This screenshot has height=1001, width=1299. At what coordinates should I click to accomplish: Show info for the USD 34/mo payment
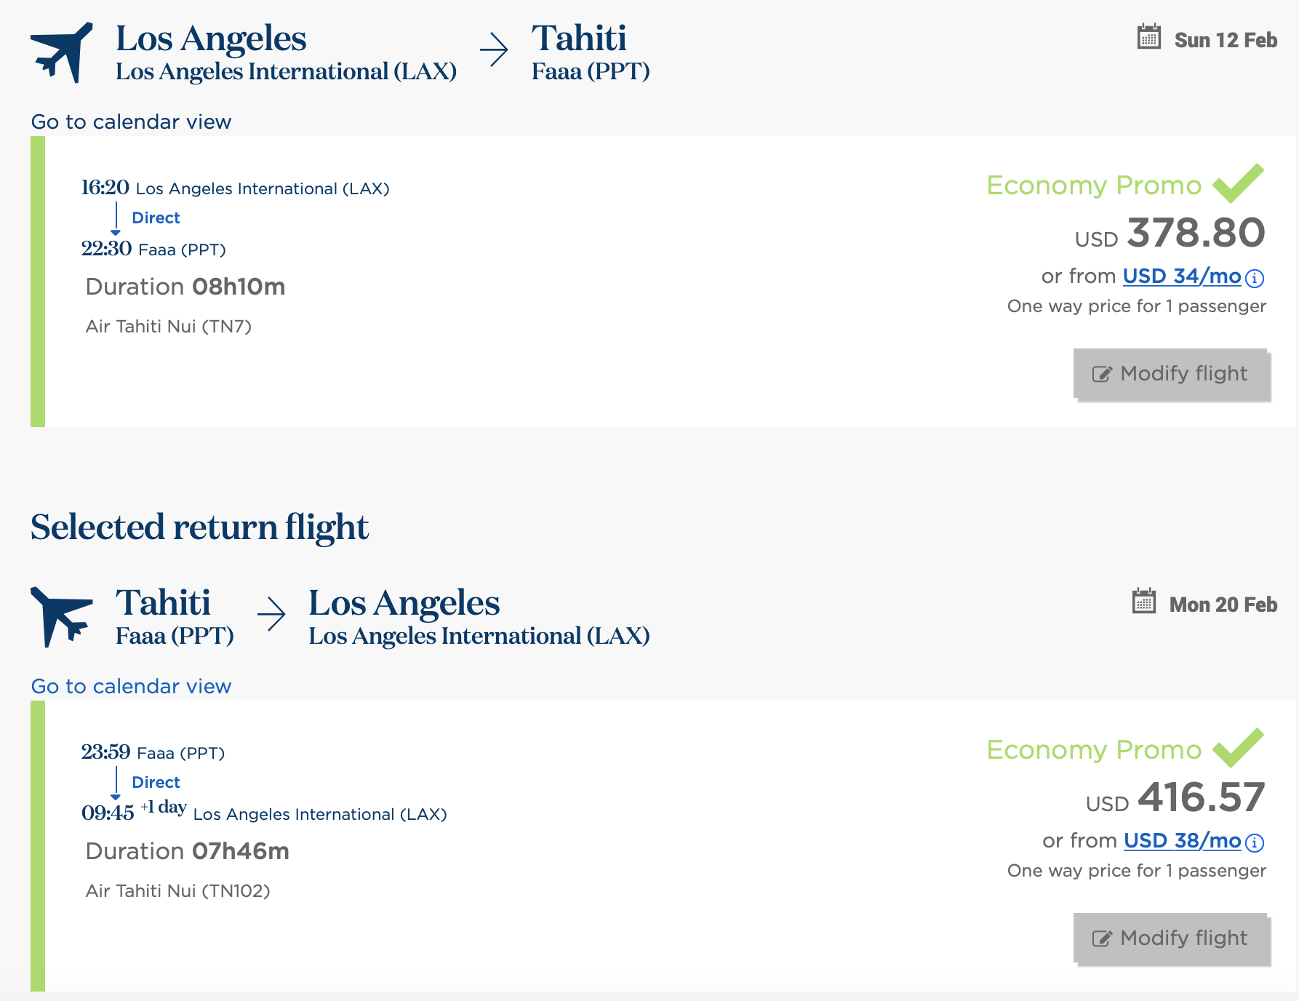coord(1255,278)
